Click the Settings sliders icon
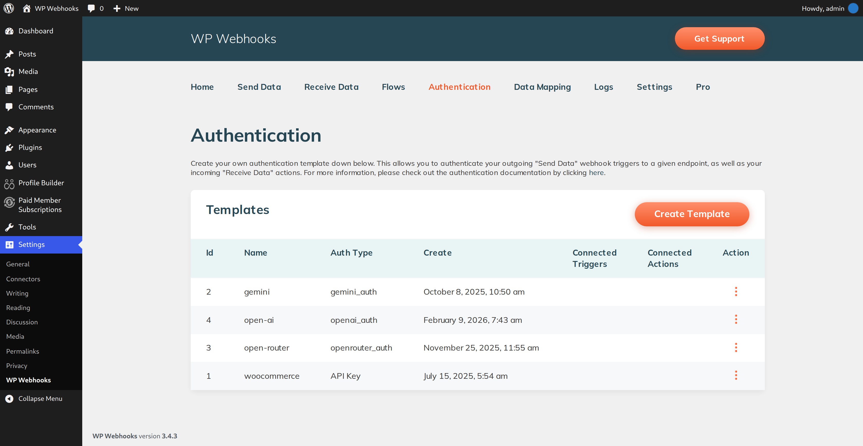863x446 pixels. tap(9, 245)
